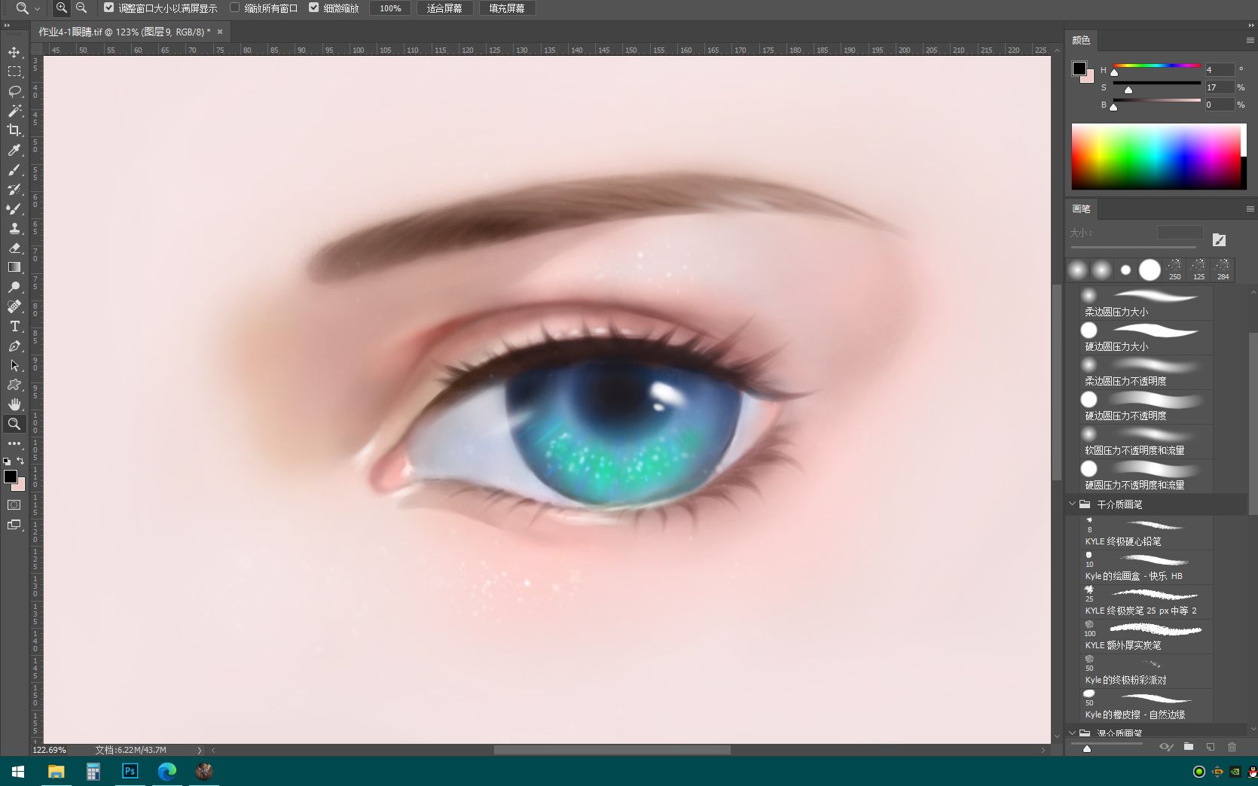Toggle 调整窗口大小以满屏显示 checkbox
The height and width of the screenshot is (786, 1258).
109,8
